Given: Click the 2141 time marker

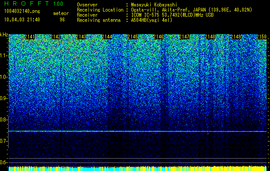Looking at the screenshot, I should [x=30, y=37].
